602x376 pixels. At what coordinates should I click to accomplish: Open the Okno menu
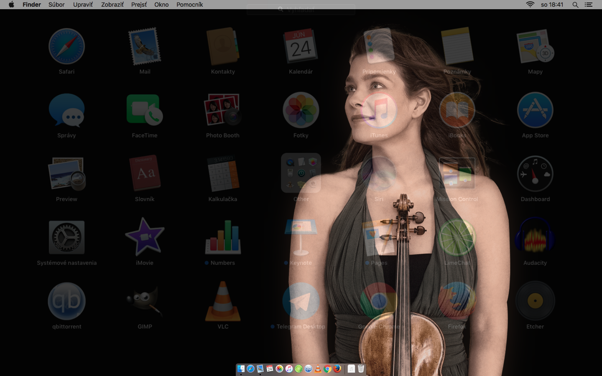pyautogui.click(x=161, y=5)
